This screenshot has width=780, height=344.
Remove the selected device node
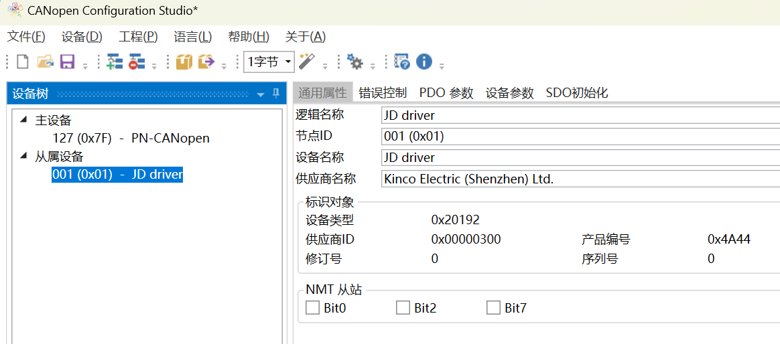point(136,62)
